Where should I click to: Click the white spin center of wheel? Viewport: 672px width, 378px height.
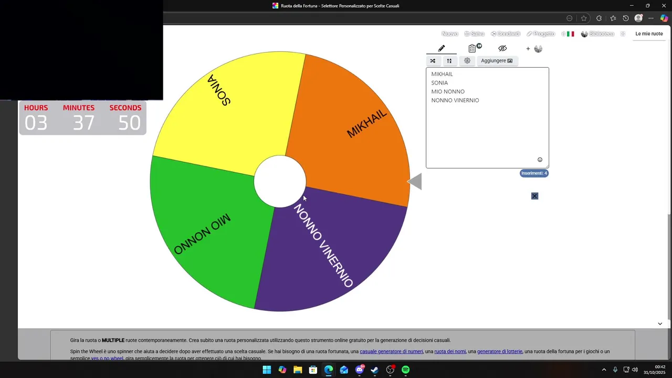pos(280,181)
